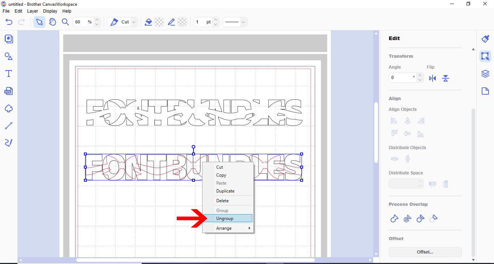This screenshot has height=264, width=494.
Task: Click the Weld overlap icon
Action: [395, 218]
